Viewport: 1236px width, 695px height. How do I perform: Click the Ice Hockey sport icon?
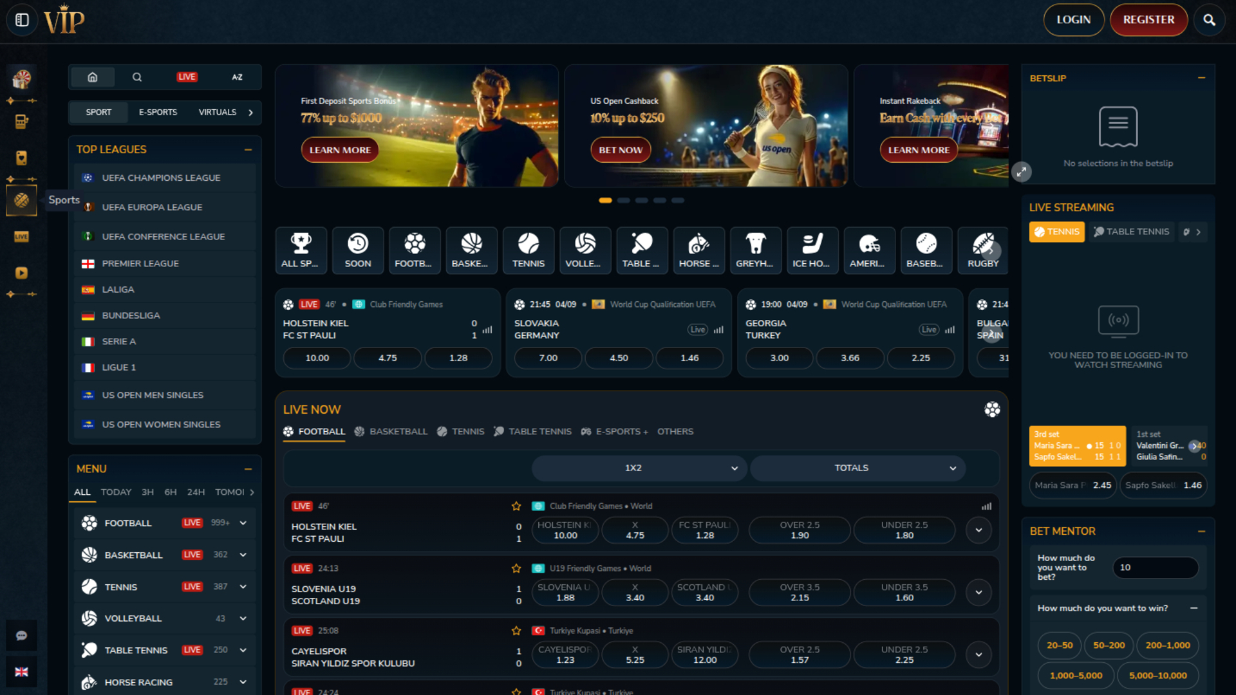[812, 250]
